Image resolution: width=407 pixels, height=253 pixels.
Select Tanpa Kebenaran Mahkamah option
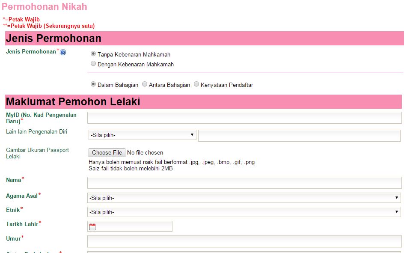(x=93, y=54)
